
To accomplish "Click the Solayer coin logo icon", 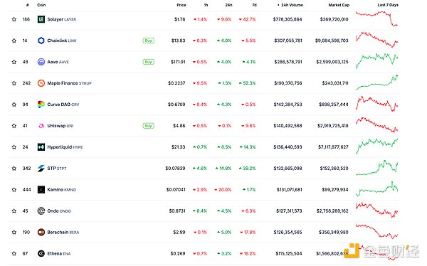I will click(41, 19).
